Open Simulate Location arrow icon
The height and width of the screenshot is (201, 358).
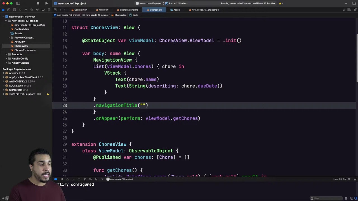click(x=102, y=179)
